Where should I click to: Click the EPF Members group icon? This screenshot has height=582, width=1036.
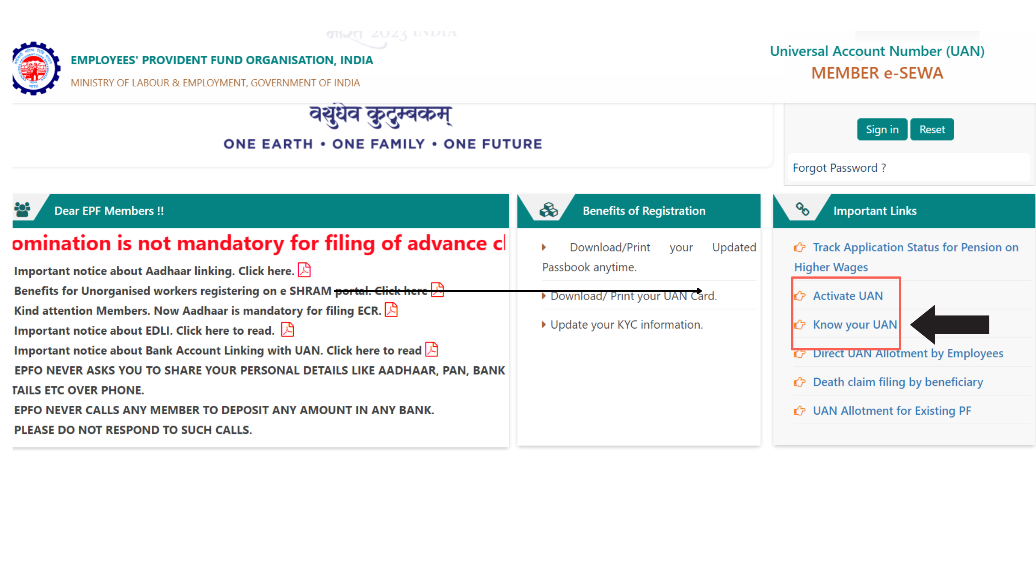[x=22, y=210]
